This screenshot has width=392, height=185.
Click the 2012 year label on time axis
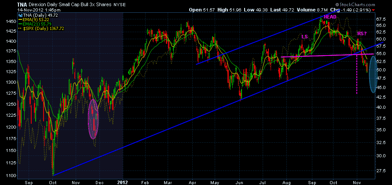pyautogui.click(x=122, y=182)
